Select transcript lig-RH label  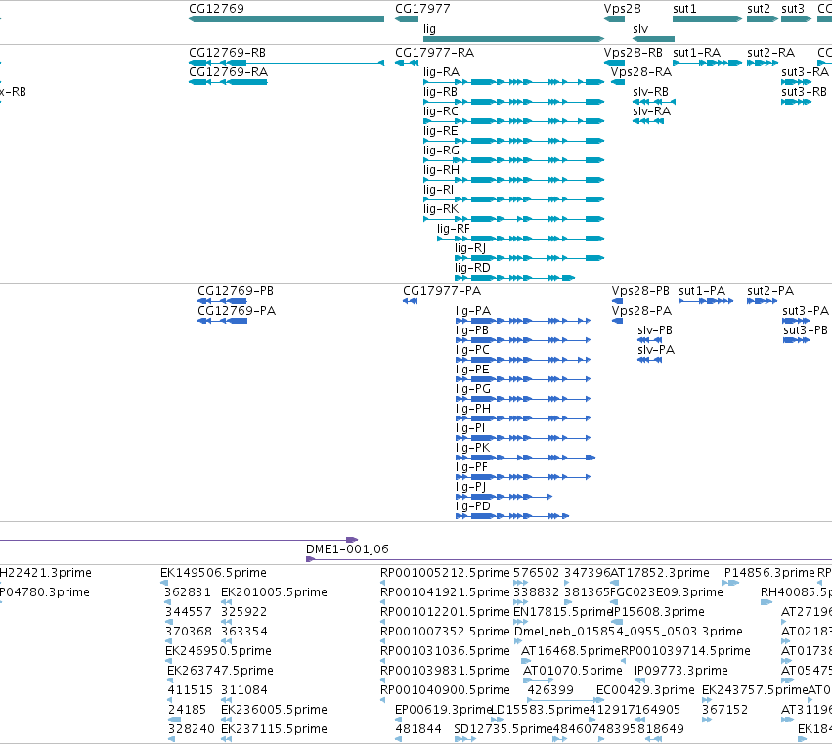(442, 170)
